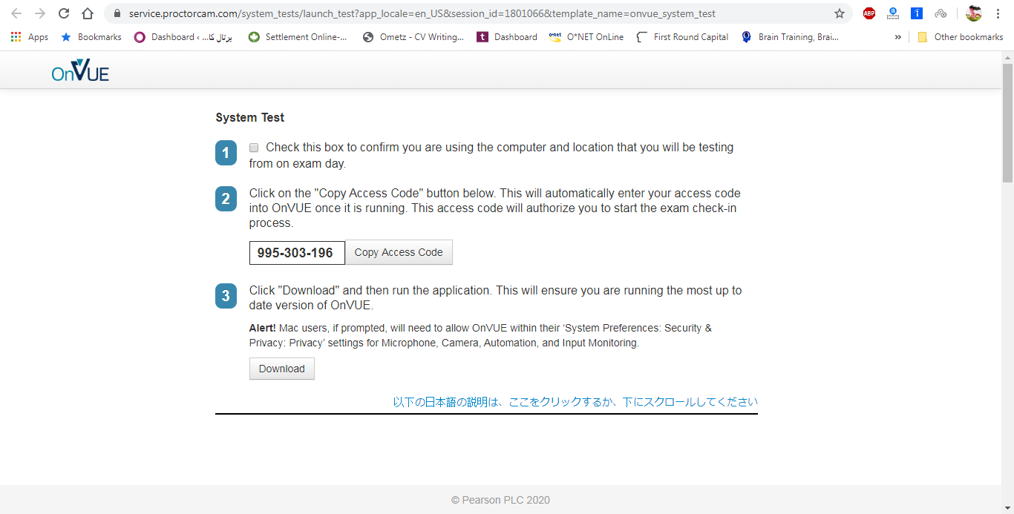Open the Chrome profile avatar

(x=973, y=13)
